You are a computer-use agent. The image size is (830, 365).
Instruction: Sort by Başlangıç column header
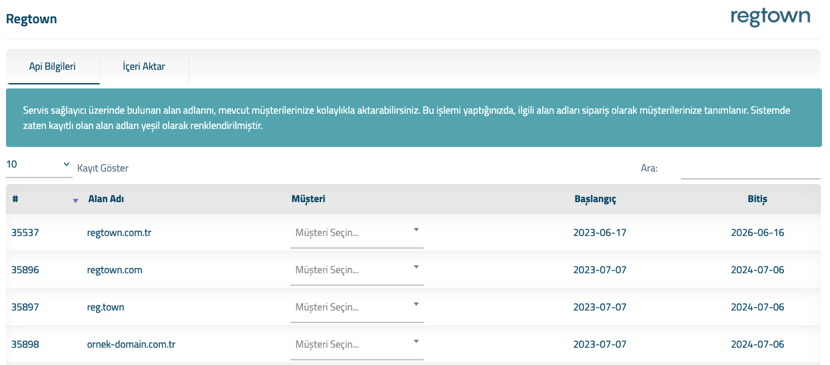pyautogui.click(x=595, y=199)
